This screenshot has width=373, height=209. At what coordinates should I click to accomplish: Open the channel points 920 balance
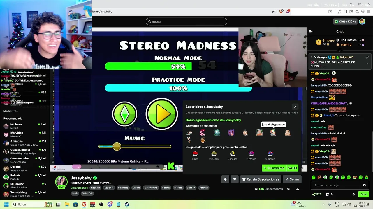tap(317, 194)
